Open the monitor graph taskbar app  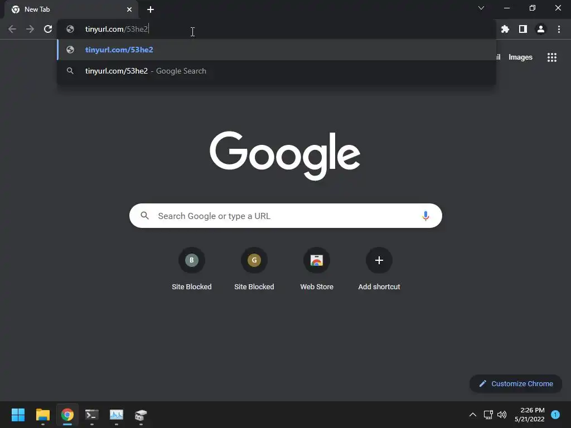click(x=117, y=415)
